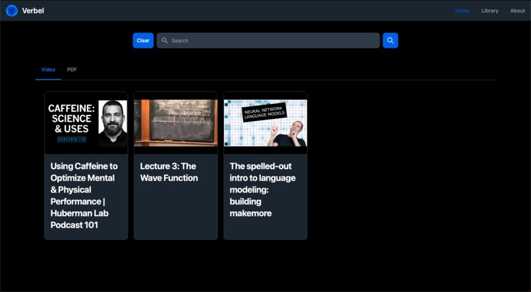The height and width of the screenshot is (292, 531).
Task: Focus the Search input field
Action: tap(268, 41)
